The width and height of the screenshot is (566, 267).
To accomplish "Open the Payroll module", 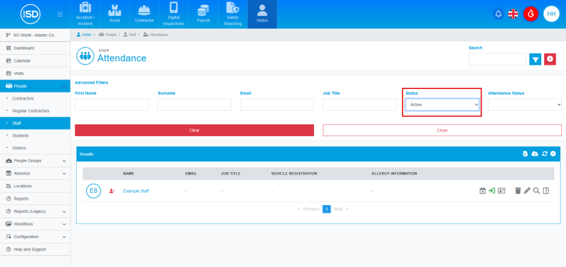I will tap(203, 14).
